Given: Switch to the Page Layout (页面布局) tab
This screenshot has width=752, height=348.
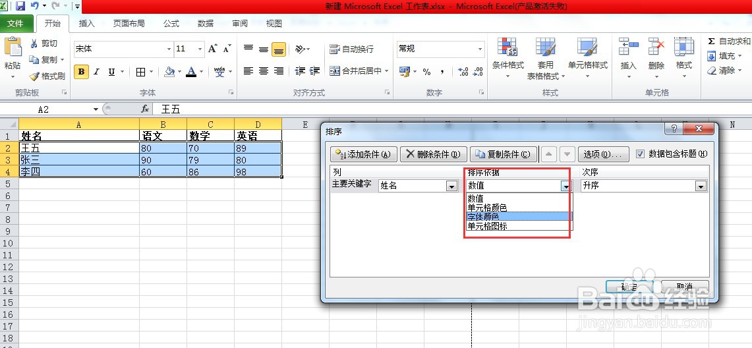Looking at the screenshot, I should tap(129, 24).
